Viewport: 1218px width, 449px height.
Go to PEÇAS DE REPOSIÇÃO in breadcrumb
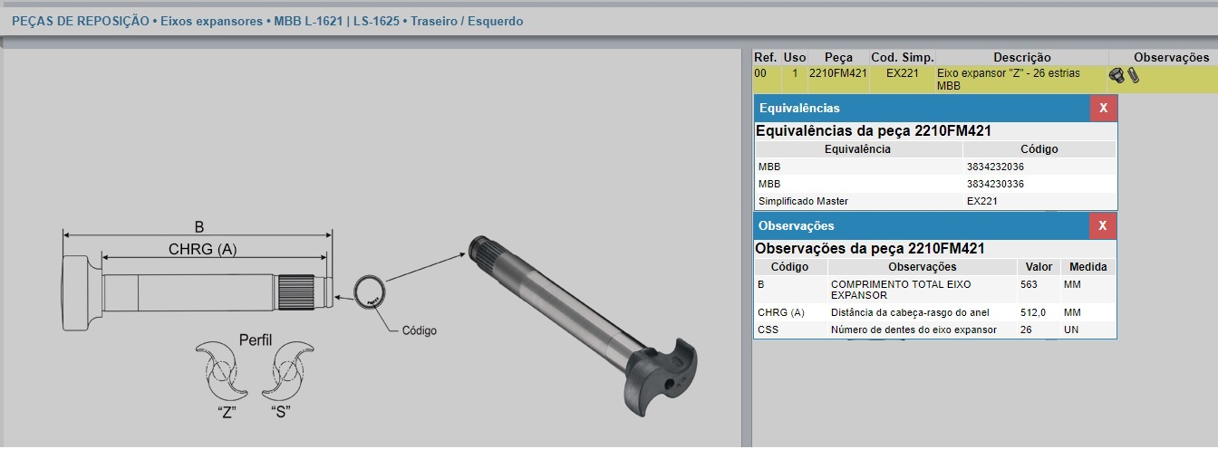pos(81,21)
